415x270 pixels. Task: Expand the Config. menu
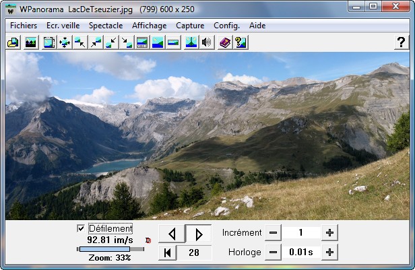click(226, 25)
